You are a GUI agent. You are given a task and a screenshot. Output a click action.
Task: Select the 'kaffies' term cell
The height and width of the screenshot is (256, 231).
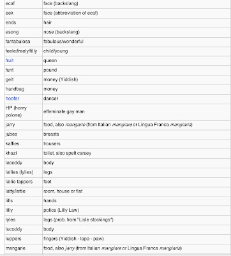pos(24,144)
